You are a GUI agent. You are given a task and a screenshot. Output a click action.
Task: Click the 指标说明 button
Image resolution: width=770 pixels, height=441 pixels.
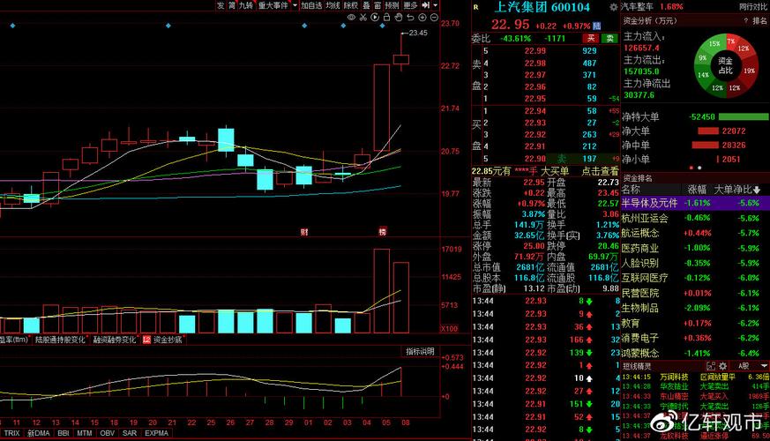tap(420, 352)
